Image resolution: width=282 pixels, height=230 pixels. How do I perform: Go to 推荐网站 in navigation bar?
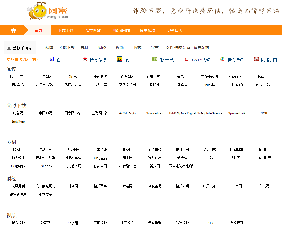93,30
